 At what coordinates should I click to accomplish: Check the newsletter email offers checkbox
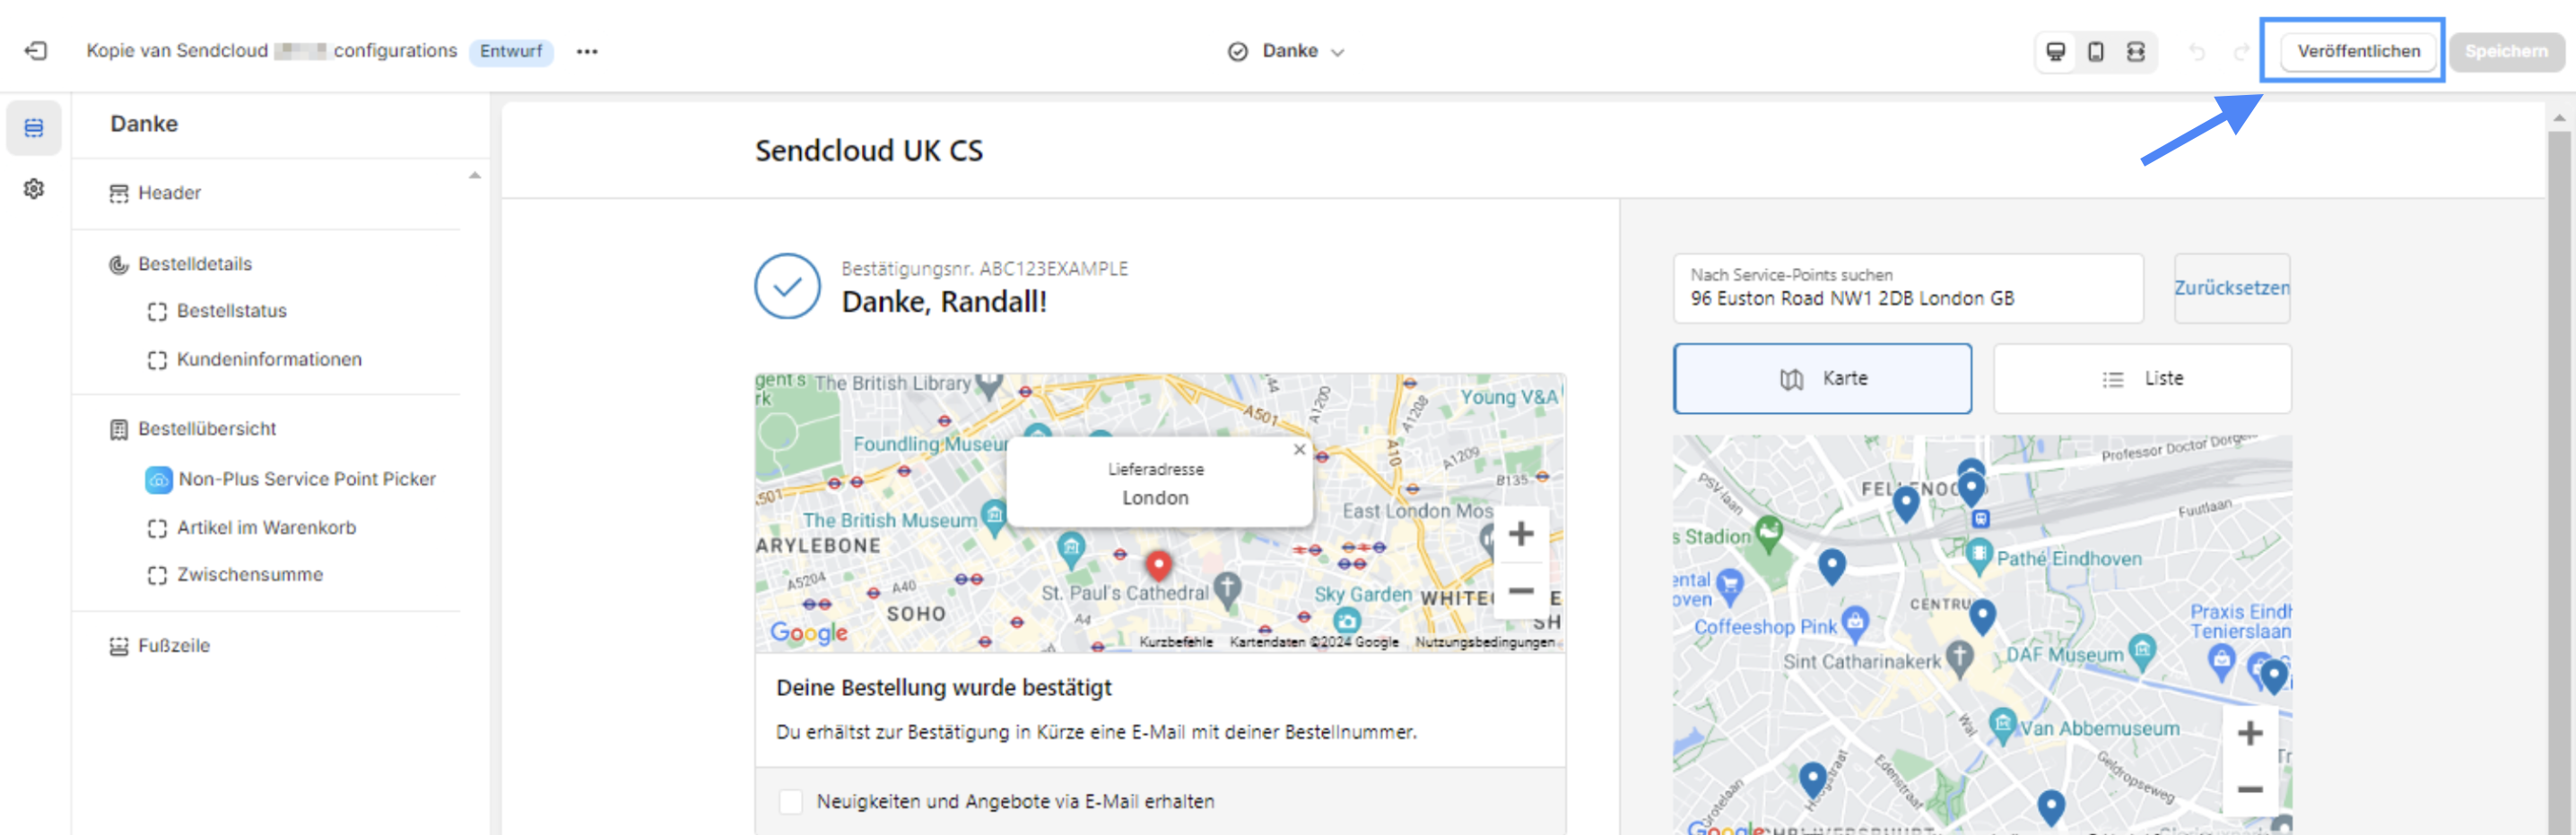790,801
